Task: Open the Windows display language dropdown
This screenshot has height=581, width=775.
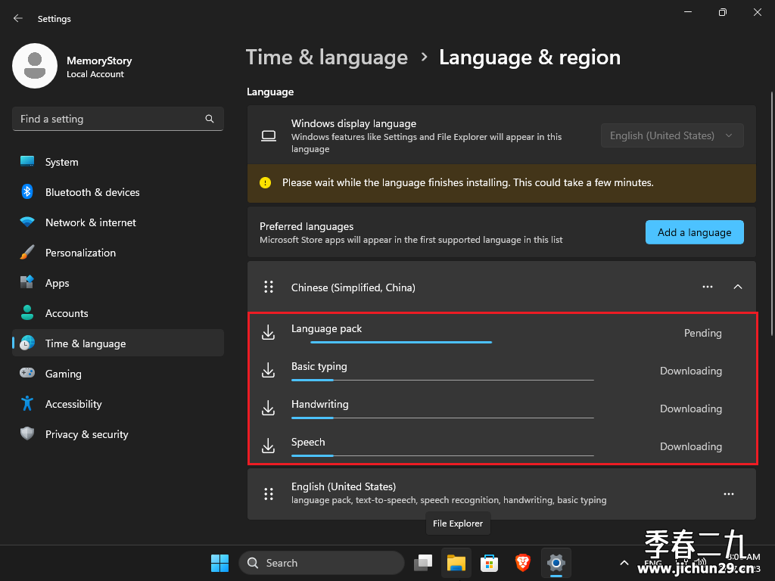Action: point(672,135)
